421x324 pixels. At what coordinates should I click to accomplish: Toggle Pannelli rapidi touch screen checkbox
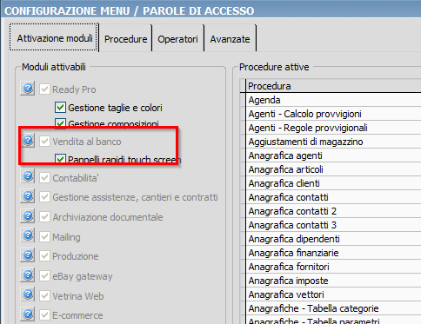(x=60, y=159)
